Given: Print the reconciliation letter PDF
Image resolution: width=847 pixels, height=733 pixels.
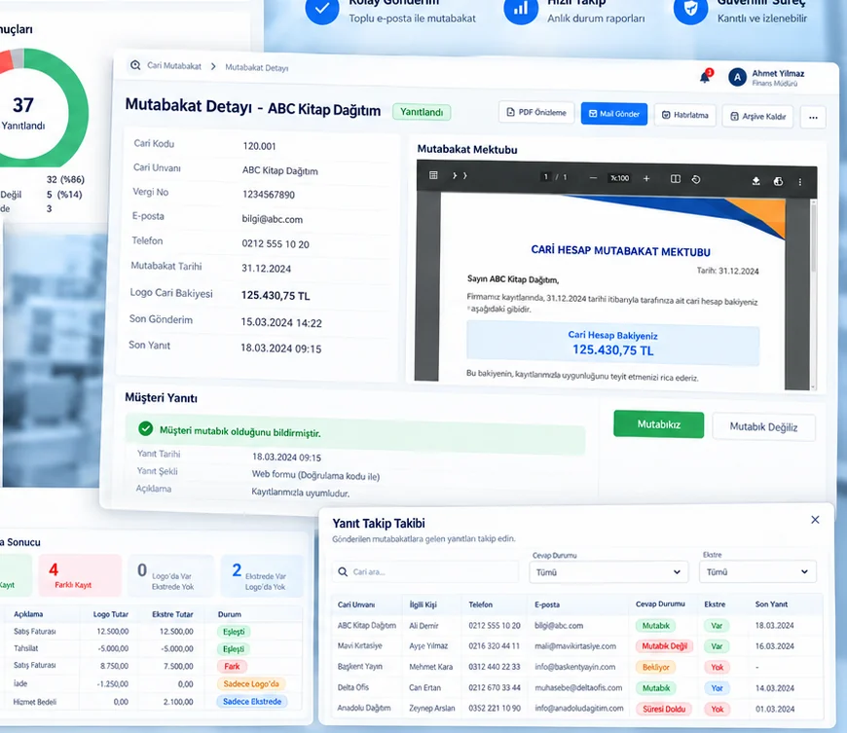Looking at the screenshot, I should point(778,181).
